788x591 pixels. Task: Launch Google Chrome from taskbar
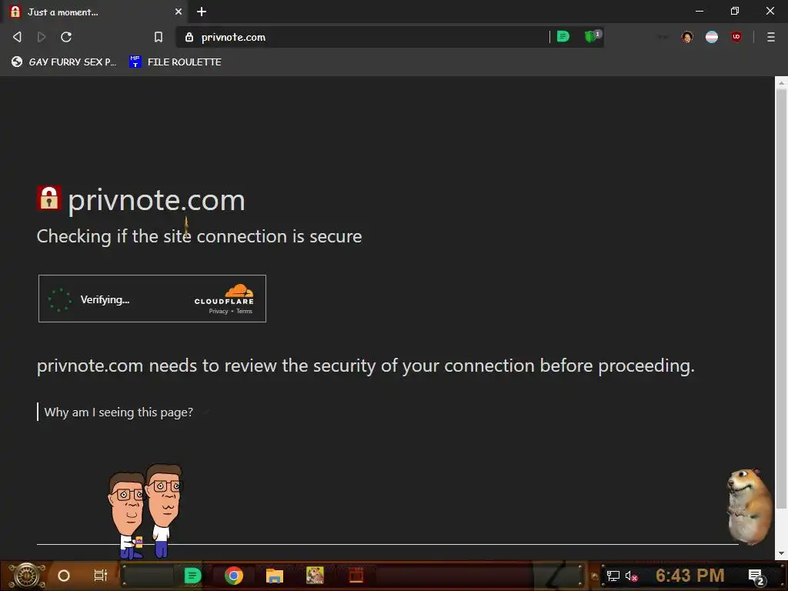pyautogui.click(x=234, y=576)
